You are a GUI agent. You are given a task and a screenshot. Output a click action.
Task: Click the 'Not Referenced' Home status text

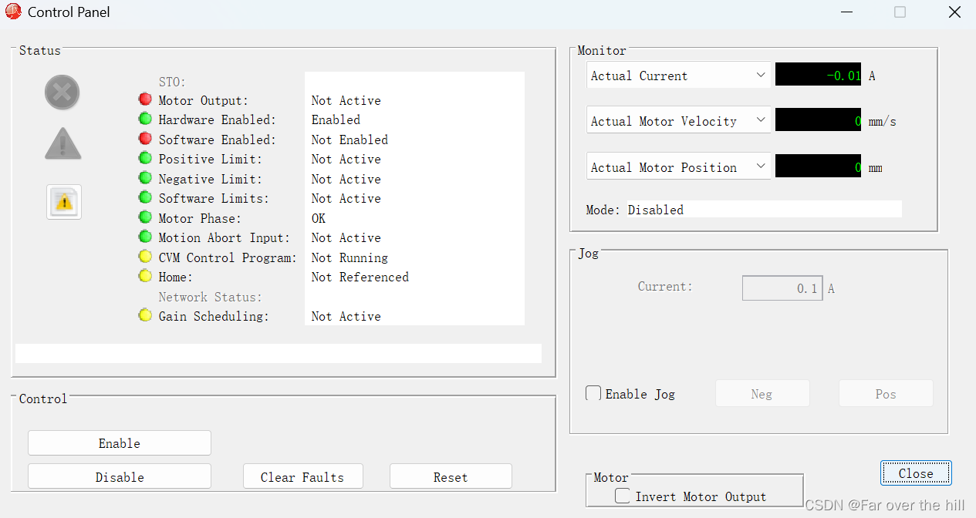coord(360,277)
